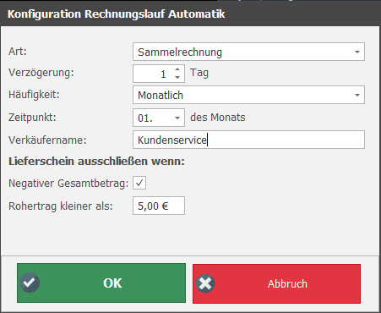This screenshot has width=381, height=313.
Task: Cancel via the Abbruch button text
Action: pos(287,283)
